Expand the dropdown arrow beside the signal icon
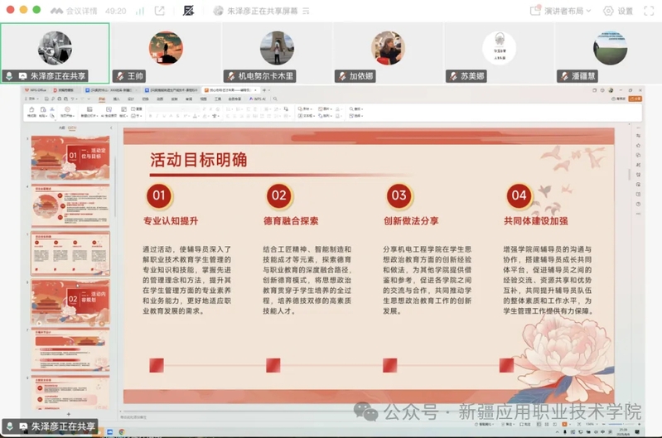The width and height of the screenshot is (662, 438). (149, 11)
